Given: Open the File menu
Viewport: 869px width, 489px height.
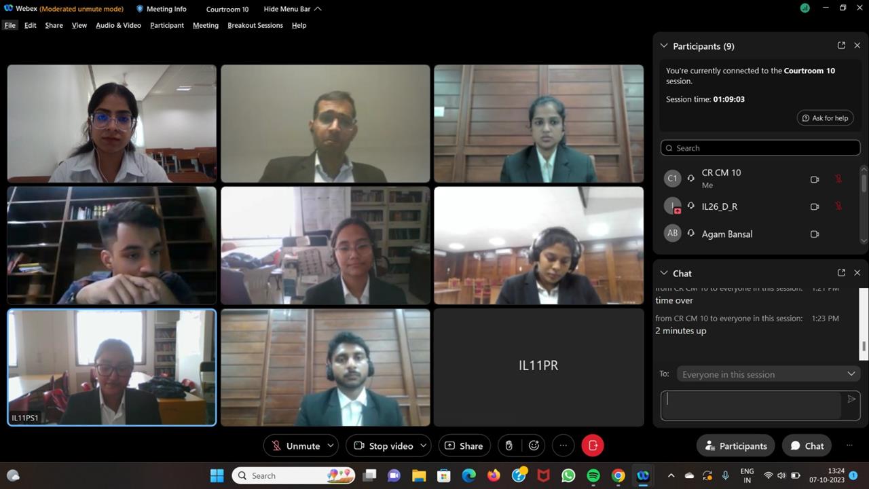Looking at the screenshot, I should (x=10, y=25).
